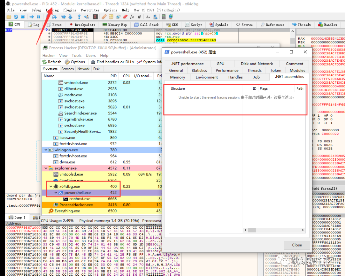Switch to the Breakpoints tab
This screenshot has width=345, height=276.
click(x=82, y=25)
